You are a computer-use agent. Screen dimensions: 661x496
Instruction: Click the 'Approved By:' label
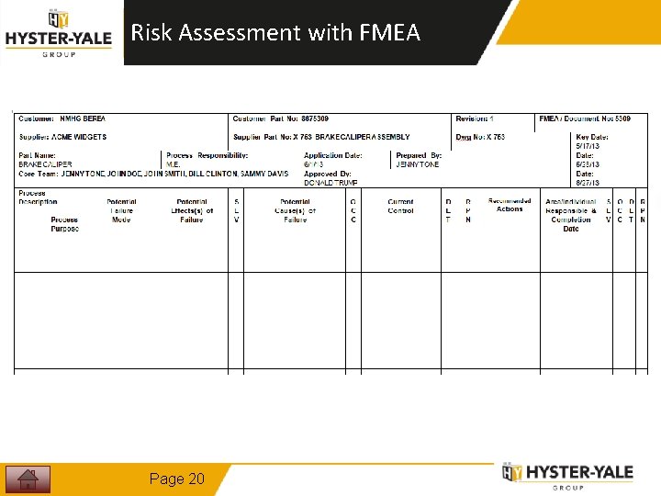328,174
